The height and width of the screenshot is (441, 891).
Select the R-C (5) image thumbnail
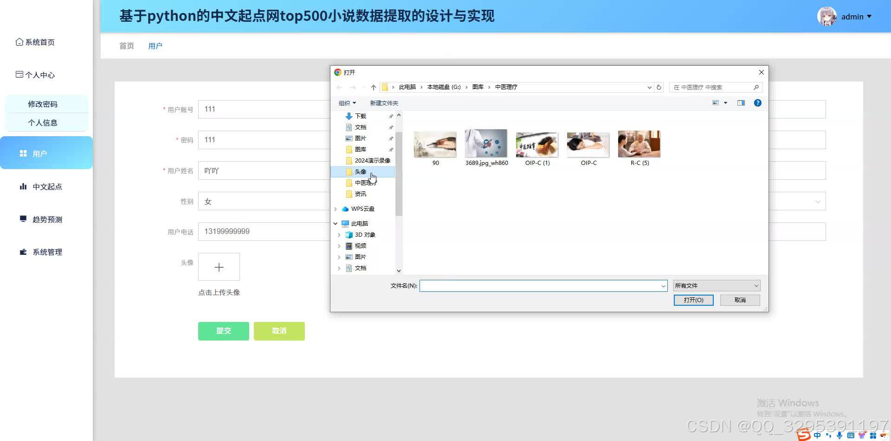(x=639, y=144)
